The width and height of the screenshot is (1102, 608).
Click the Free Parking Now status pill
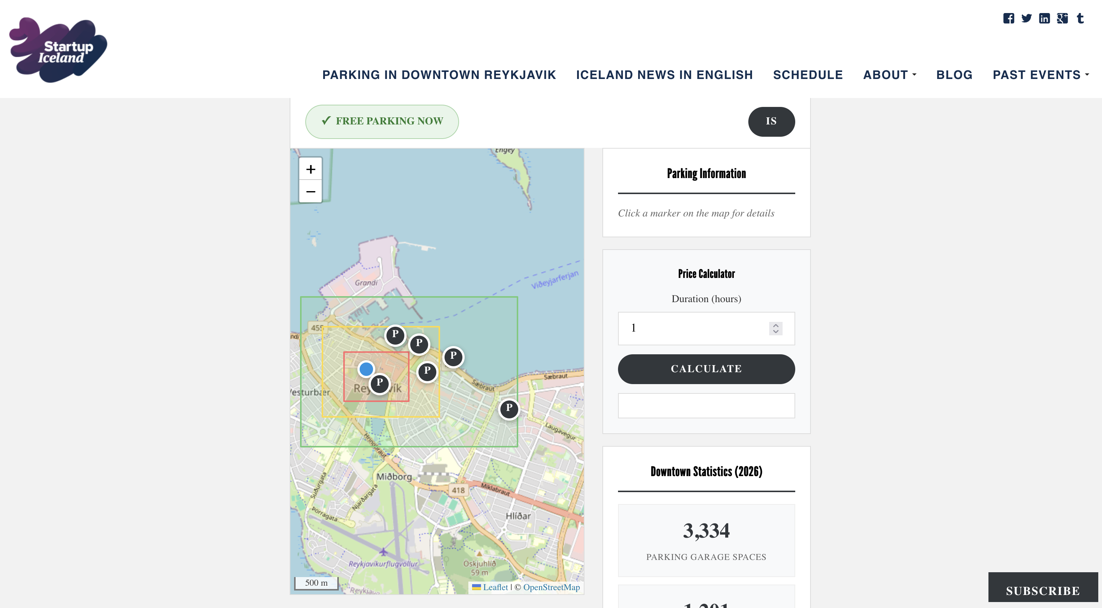tap(382, 121)
